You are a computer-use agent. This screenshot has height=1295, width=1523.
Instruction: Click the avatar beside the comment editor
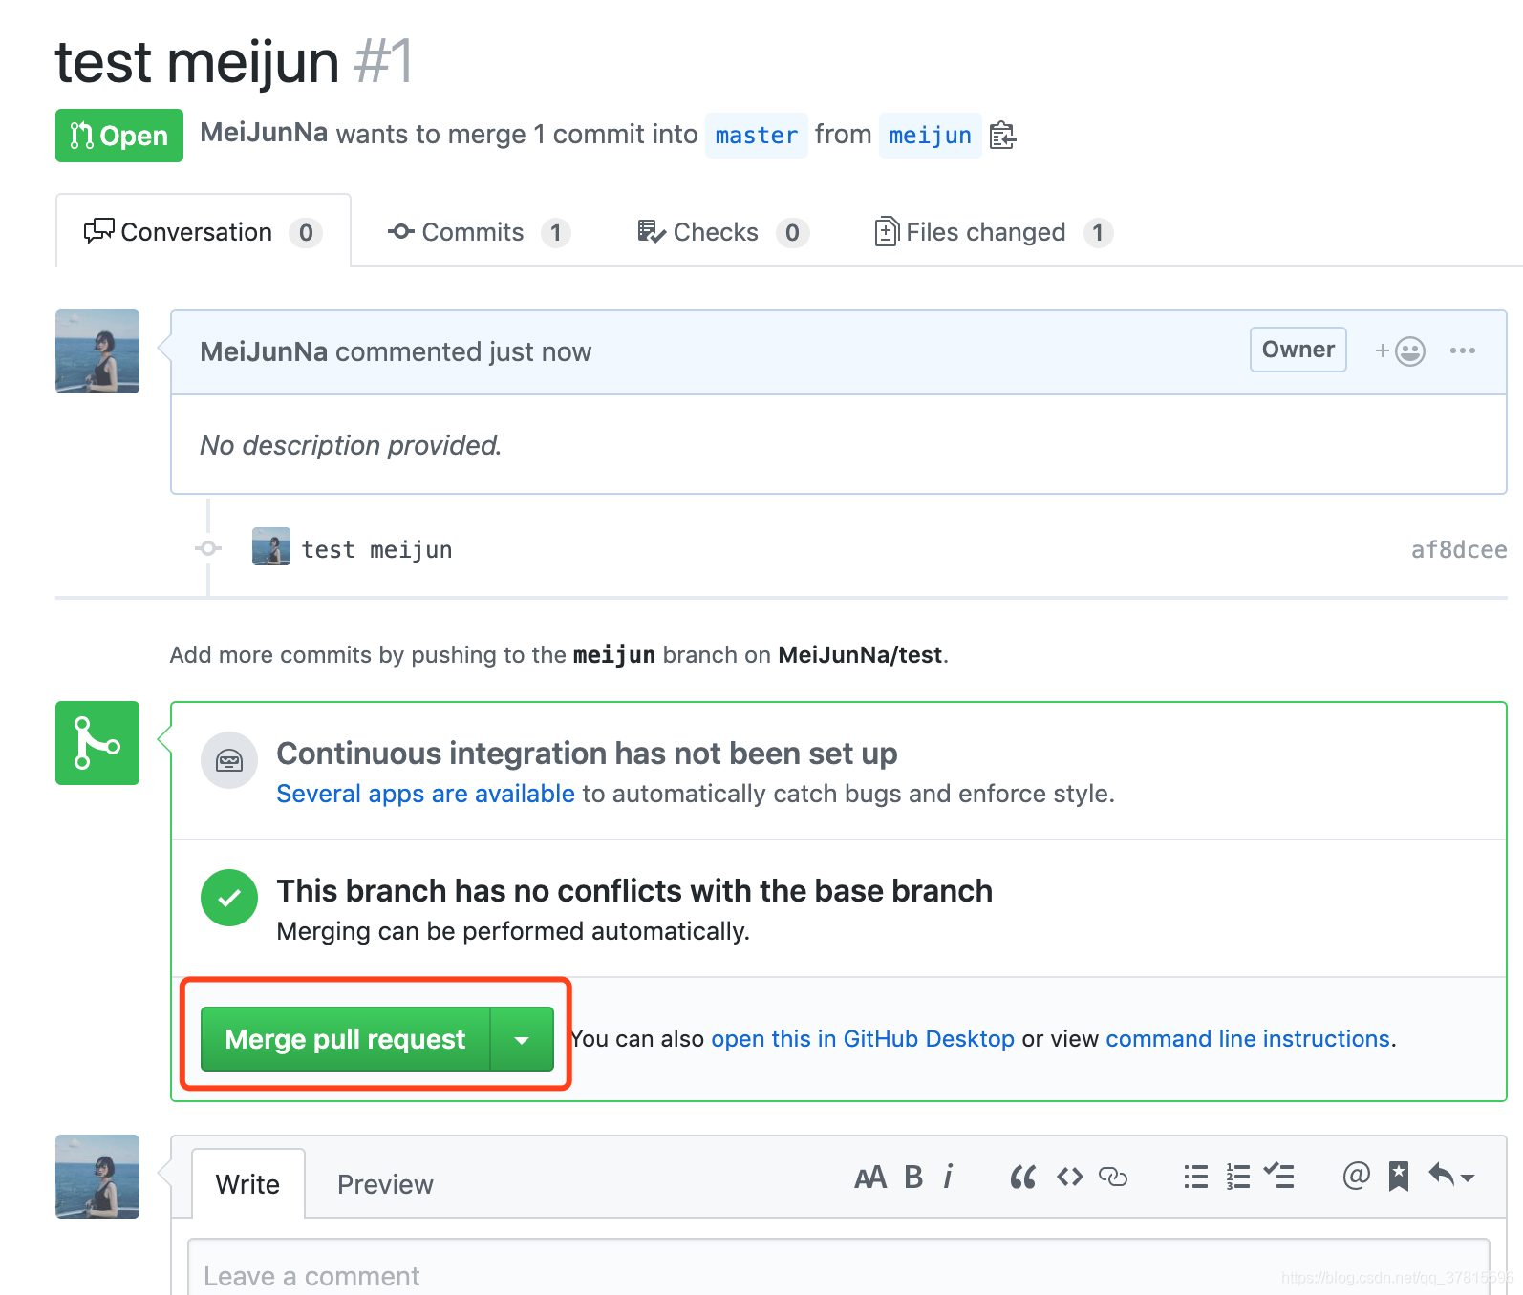coord(97,1177)
